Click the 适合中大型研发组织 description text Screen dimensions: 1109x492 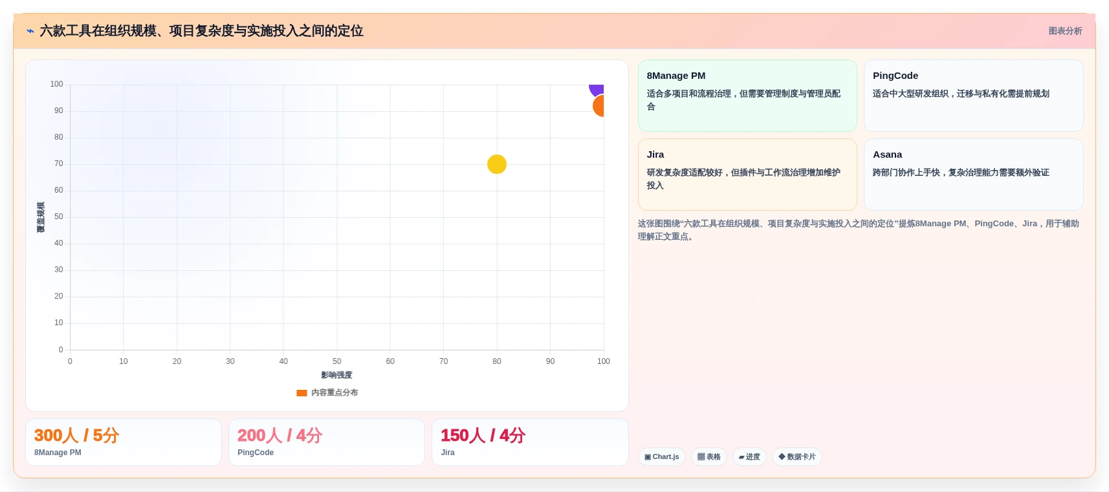[x=961, y=94]
